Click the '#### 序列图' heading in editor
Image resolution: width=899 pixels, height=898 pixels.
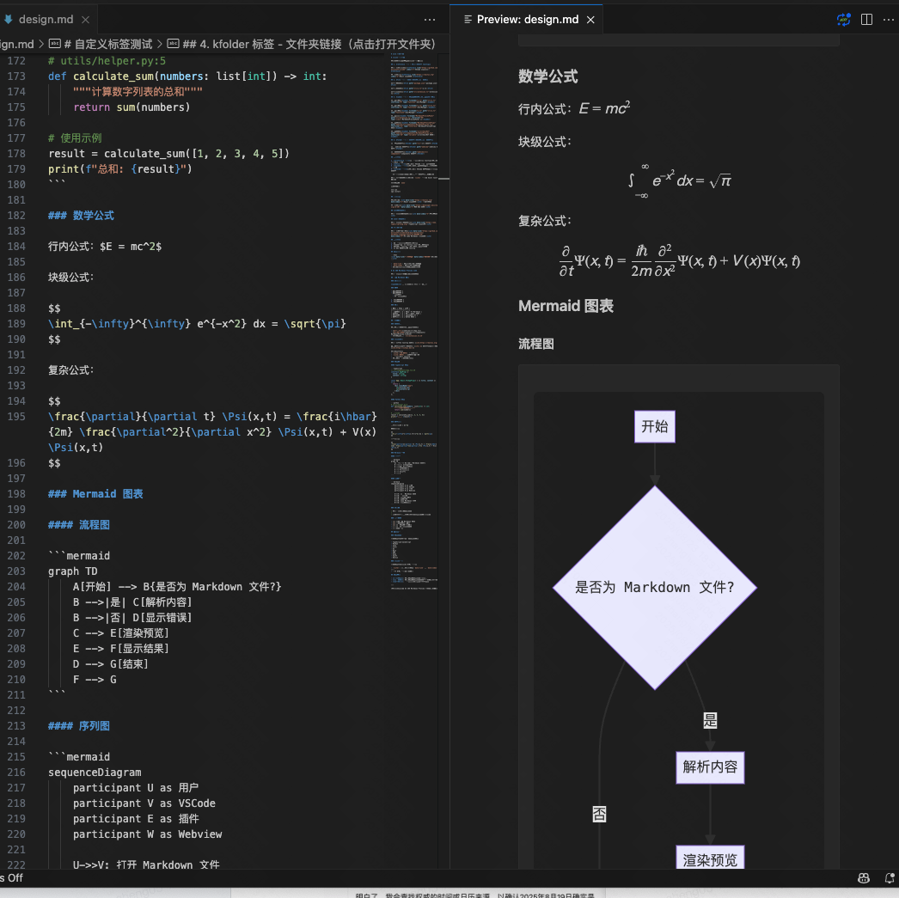[x=78, y=726]
